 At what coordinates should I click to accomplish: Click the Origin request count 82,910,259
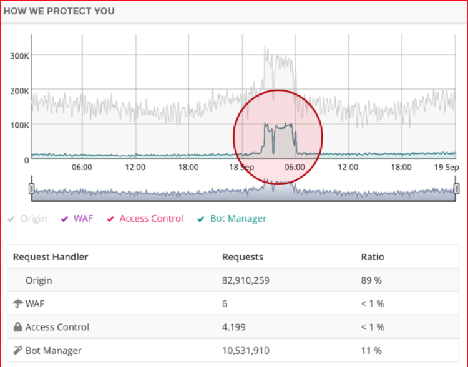tap(246, 280)
